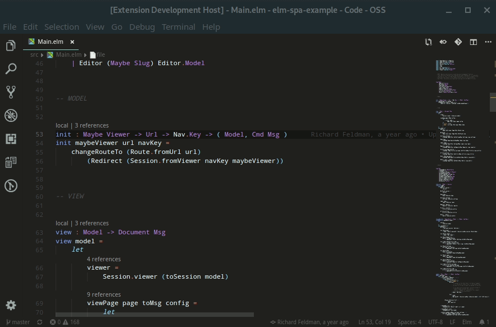Click the git file history diamond icon
The image size is (496, 327).
[458, 42]
